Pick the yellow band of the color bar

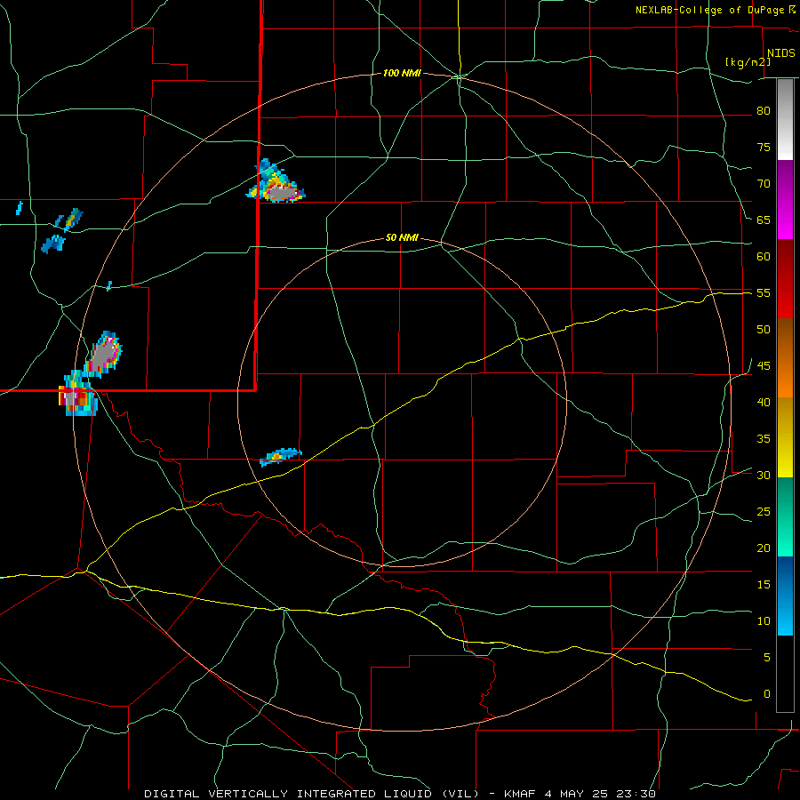click(x=785, y=437)
